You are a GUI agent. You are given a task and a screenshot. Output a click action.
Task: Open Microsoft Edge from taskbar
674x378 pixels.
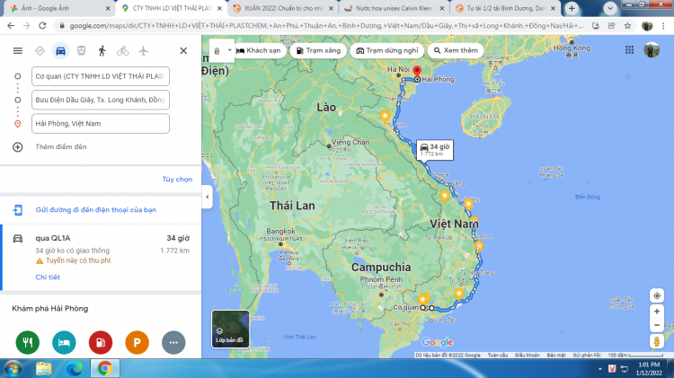pyautogui.click(x=75, y=368)
